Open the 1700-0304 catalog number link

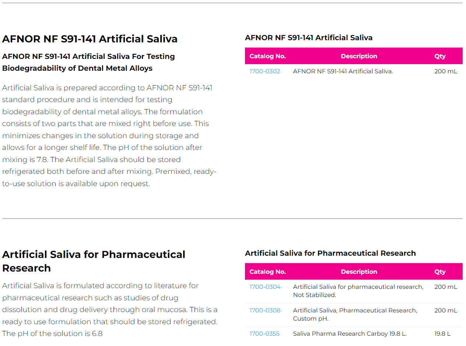[265, 287]
